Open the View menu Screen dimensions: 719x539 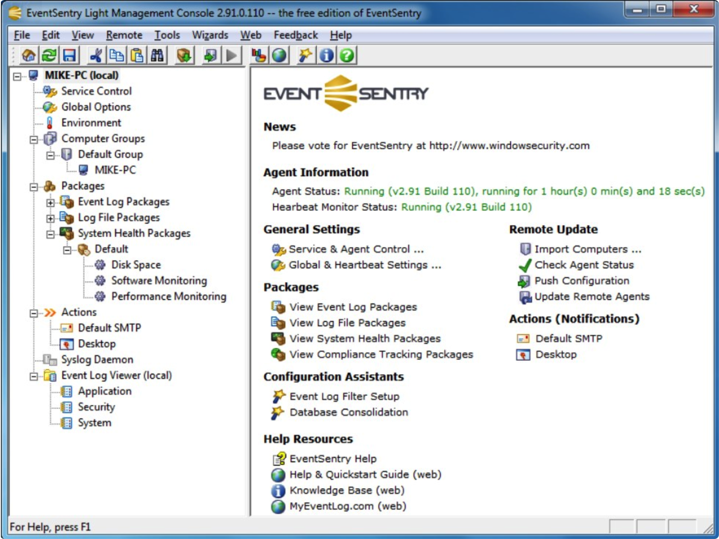pos(83,35)
